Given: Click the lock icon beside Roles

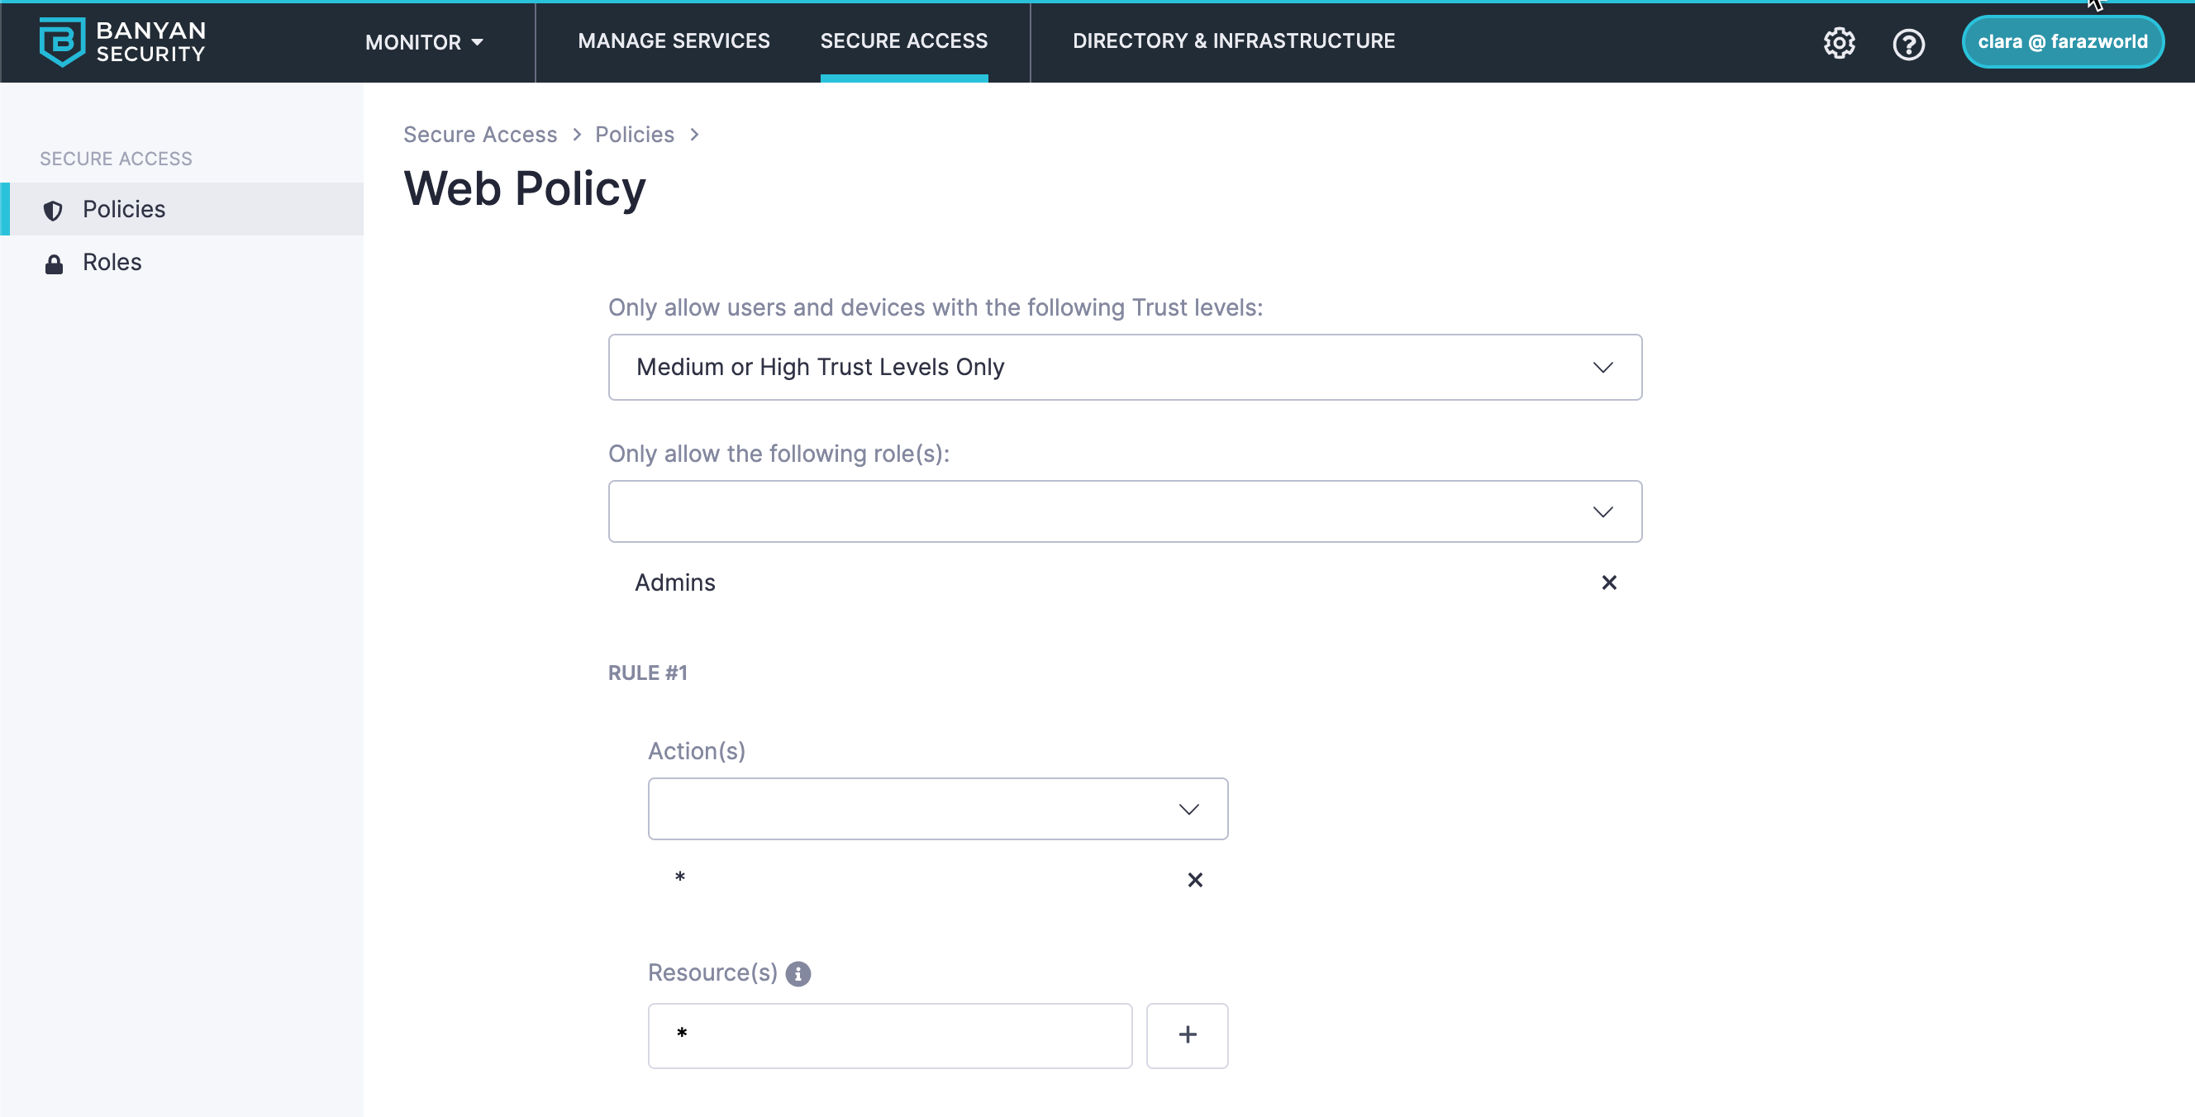Looking at the screenshot, I should 54,264.
